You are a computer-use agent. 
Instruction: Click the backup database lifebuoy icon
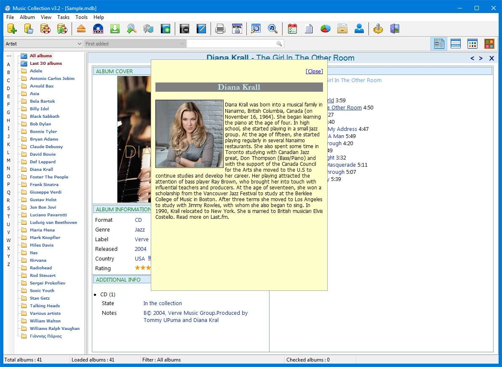[x=45, y=29]
